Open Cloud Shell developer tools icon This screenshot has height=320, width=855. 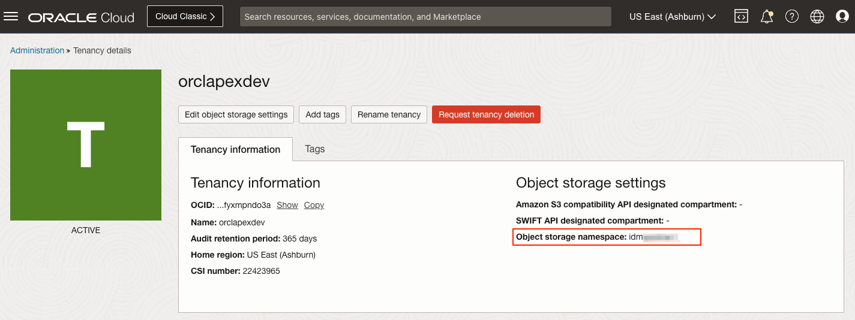pyautogui.click(x=742, y=17)
